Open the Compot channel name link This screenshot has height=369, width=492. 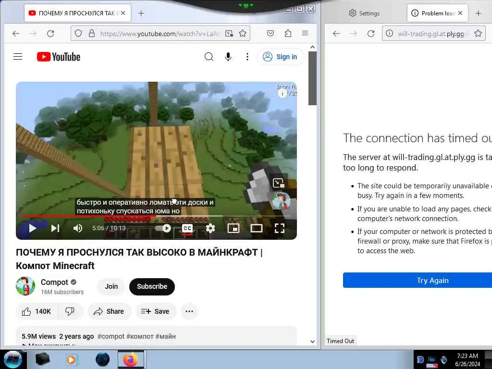(x=54, y=282)
